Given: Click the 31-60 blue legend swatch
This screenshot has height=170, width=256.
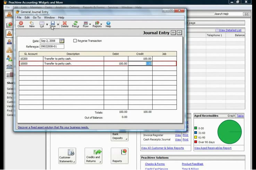Looking at the screenshot, I should point(195,133).
